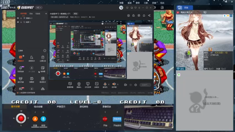This screenshot has width=235, height=132.
Task: Click the blue tab in chat window header
Action: pyautogui.click(x=185, y=8)
